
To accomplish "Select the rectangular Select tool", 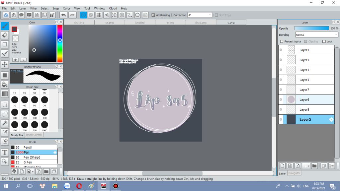I will click(5, 105).
